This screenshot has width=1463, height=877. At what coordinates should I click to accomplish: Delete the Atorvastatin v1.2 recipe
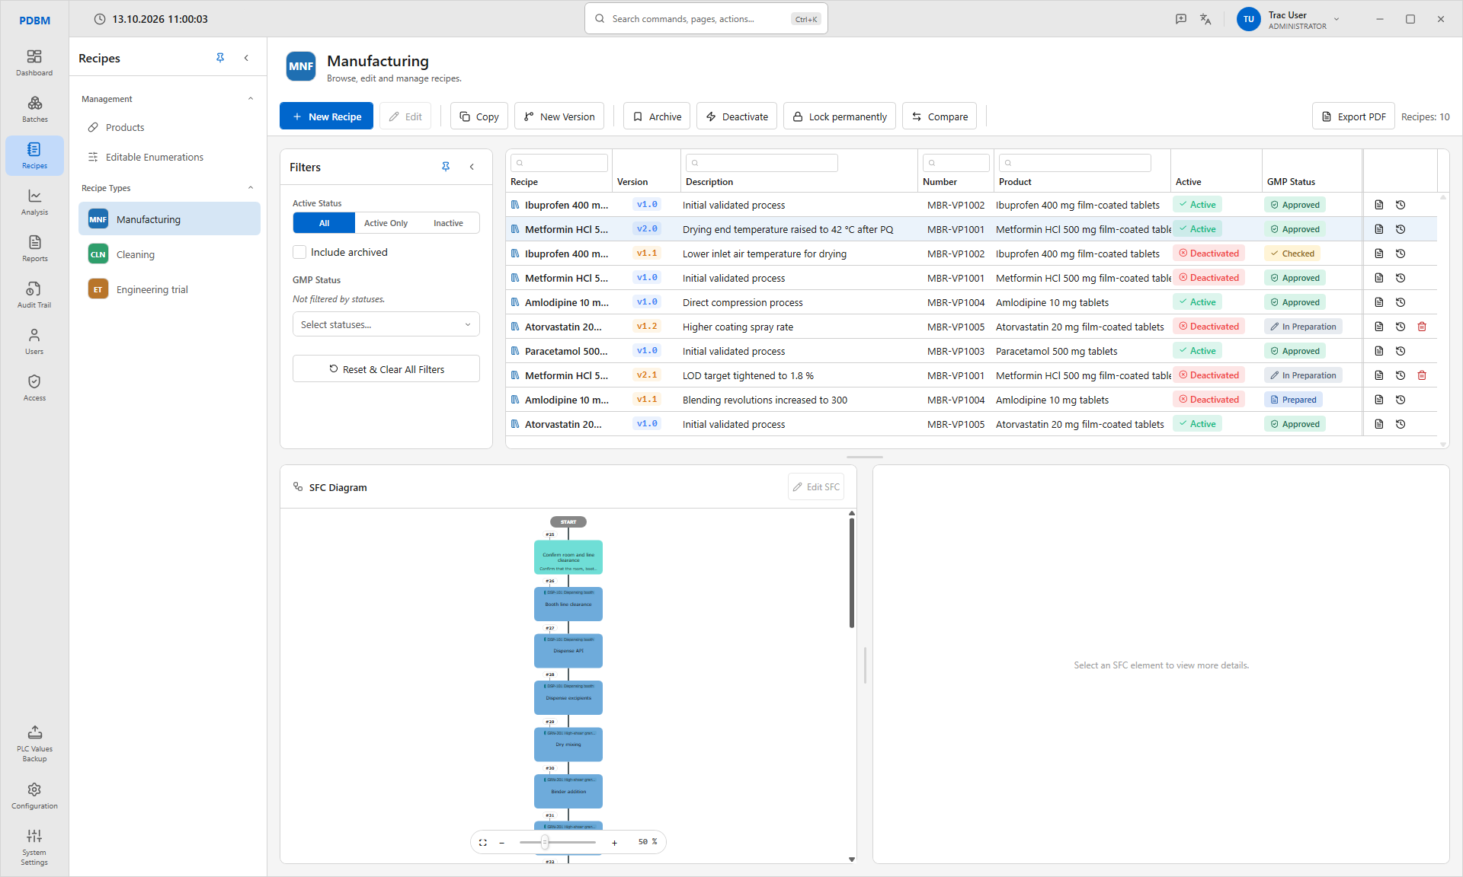(1422, 327)
